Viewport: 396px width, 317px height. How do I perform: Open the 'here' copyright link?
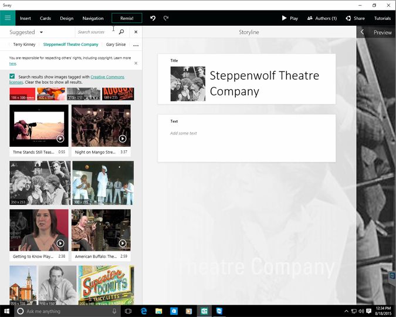coord(13,64)
